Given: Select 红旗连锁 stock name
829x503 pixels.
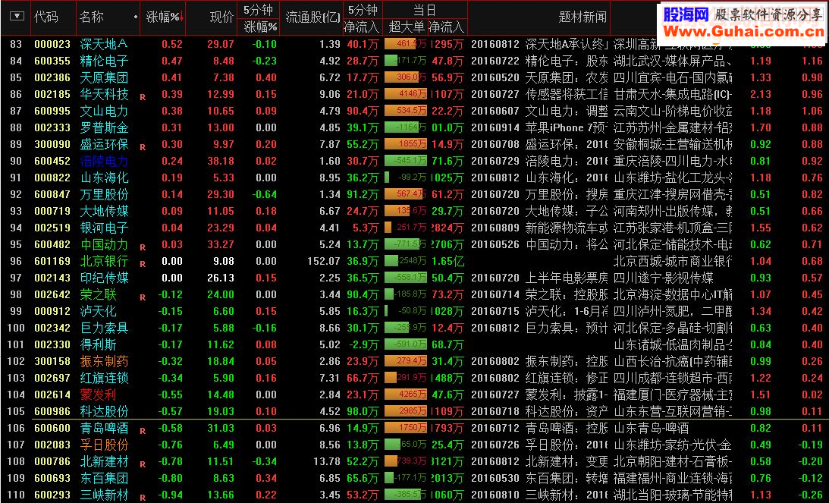Looking at the screenshot, I should 104,378.
